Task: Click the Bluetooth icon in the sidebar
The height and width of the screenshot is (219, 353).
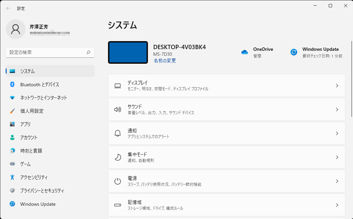Action: pos(12,84)
